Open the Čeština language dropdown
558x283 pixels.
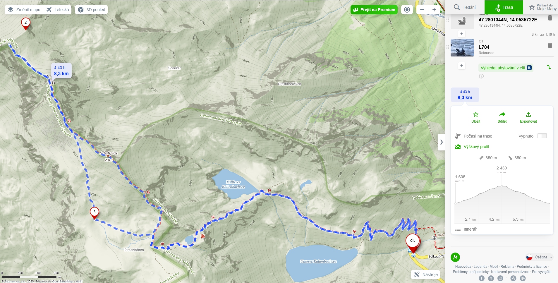click(540, 257)
